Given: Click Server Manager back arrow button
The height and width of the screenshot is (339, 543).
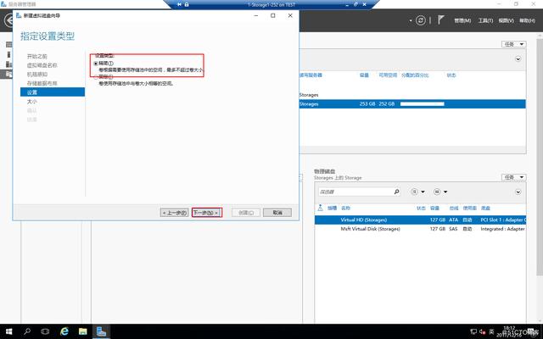Looking at the screenshot, I should click(8, 20).
